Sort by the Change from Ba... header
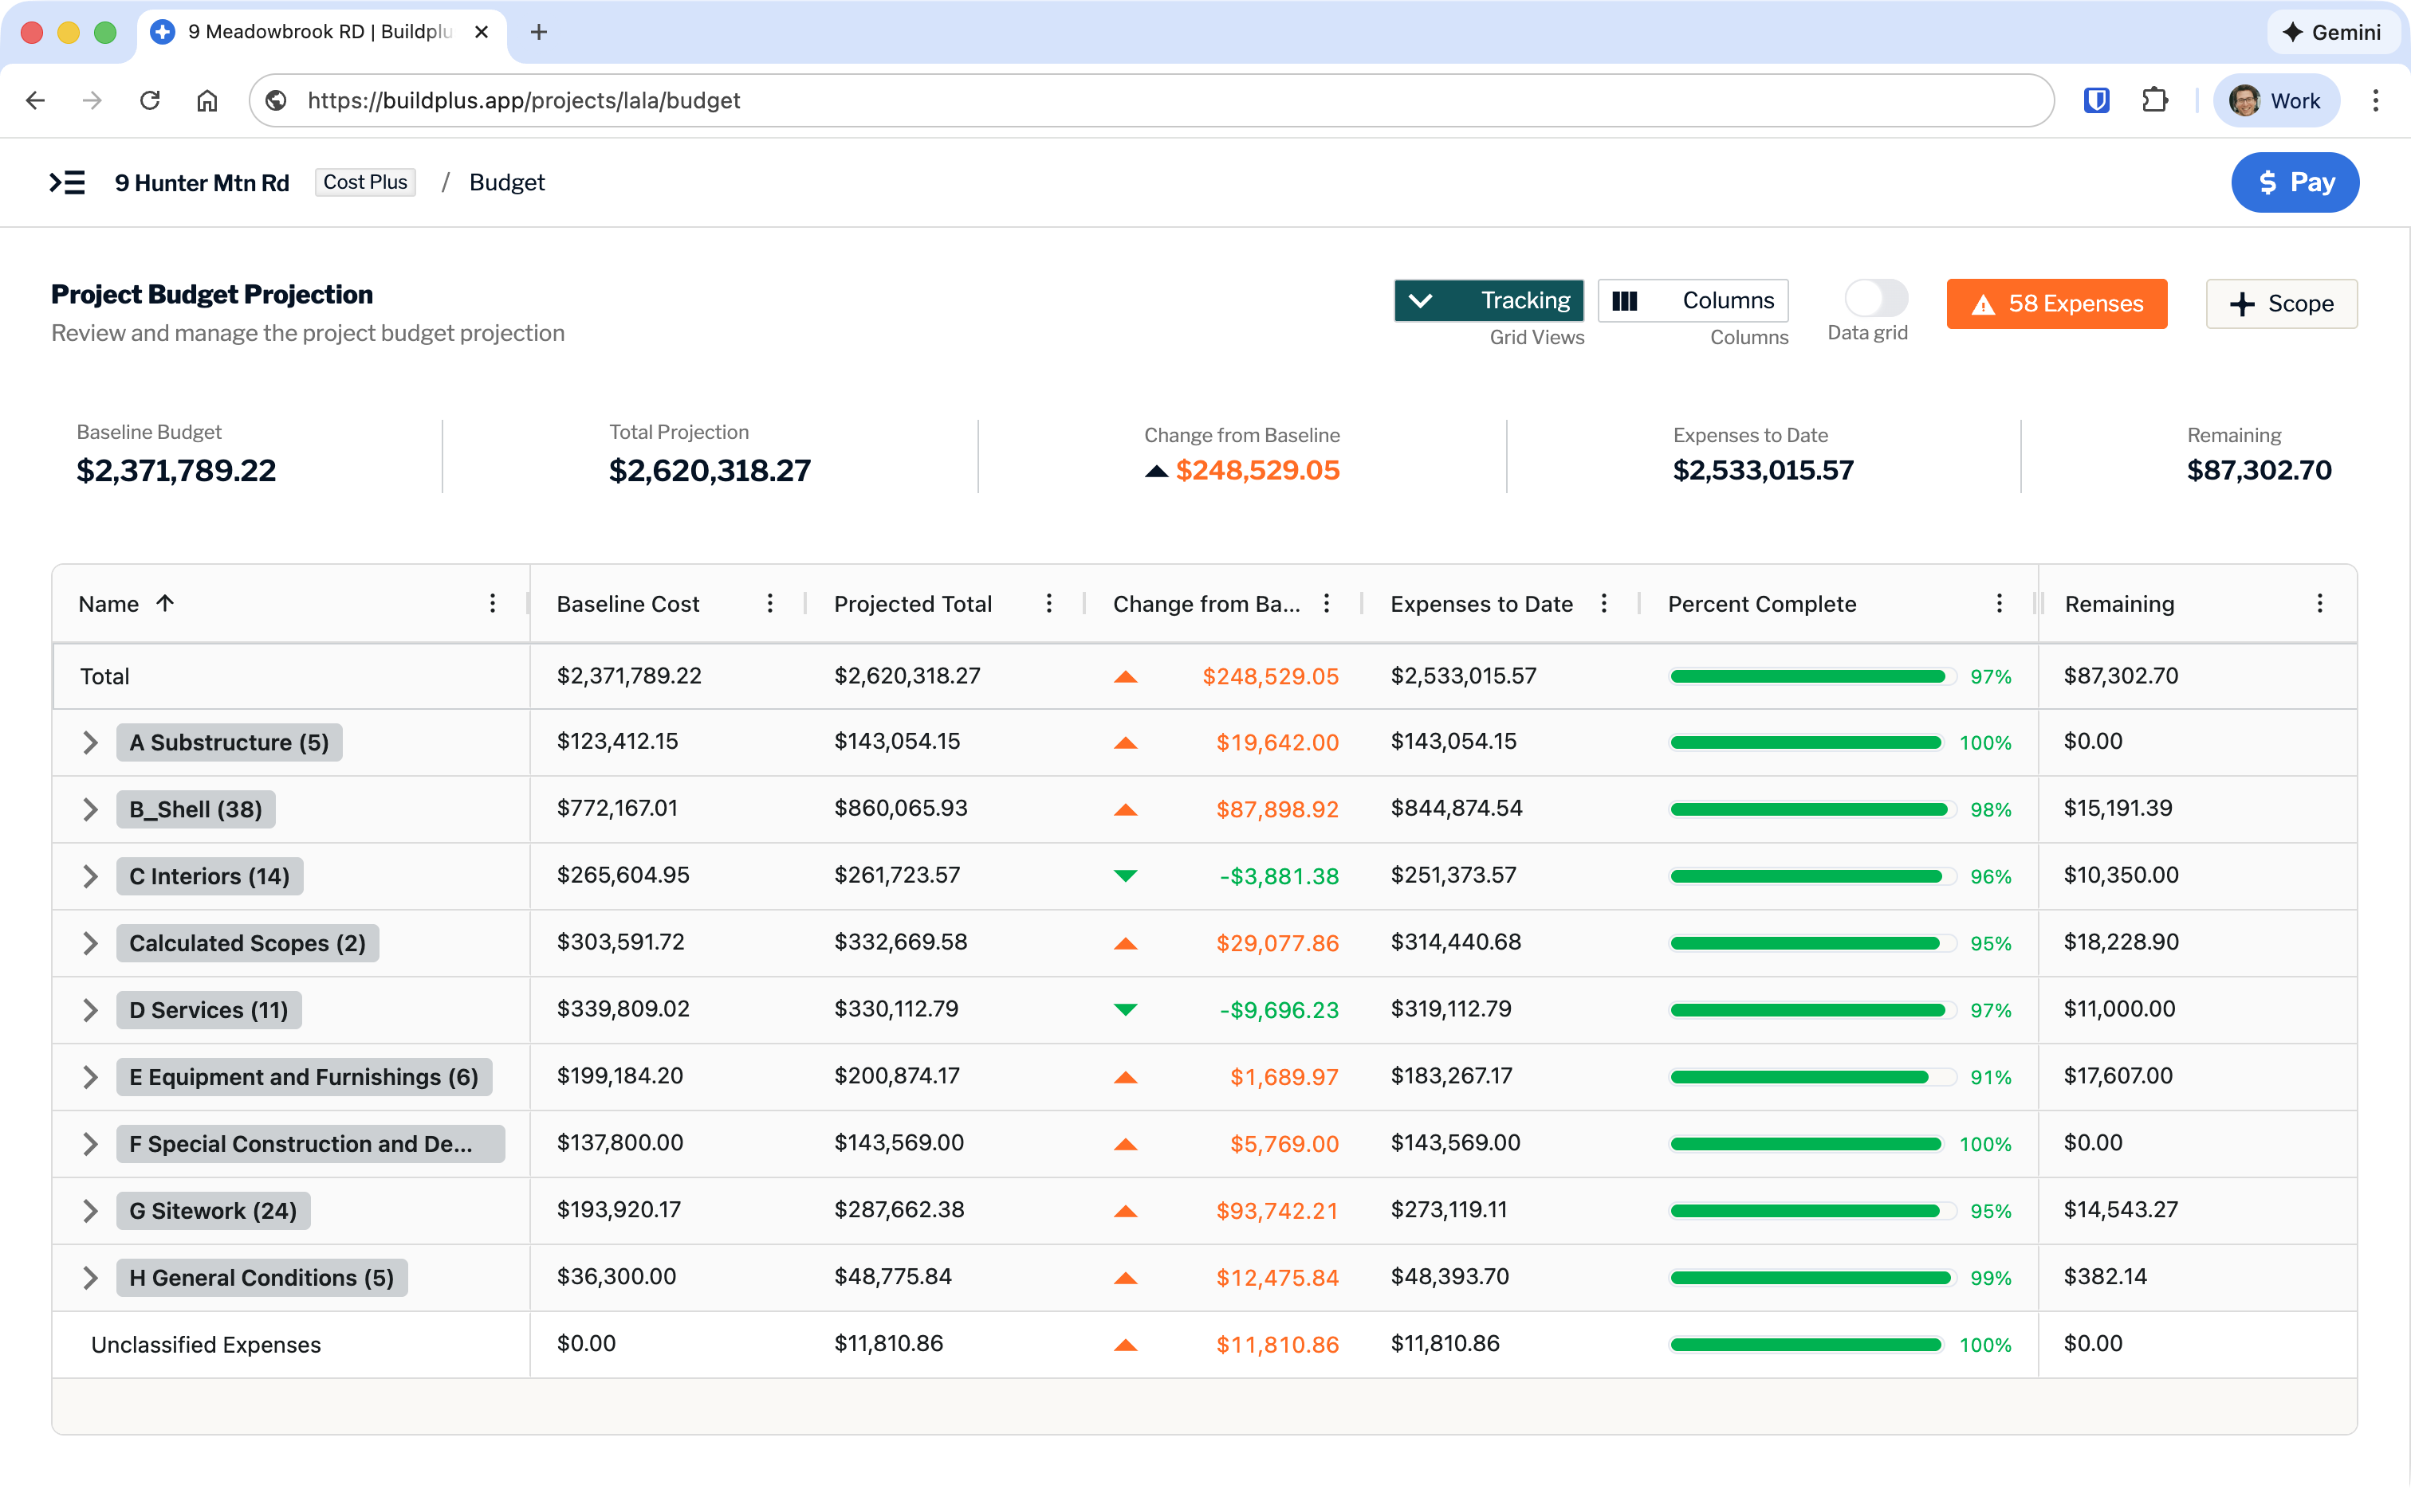Viewport: 2411px width, 1512px height. point(1206,603)
